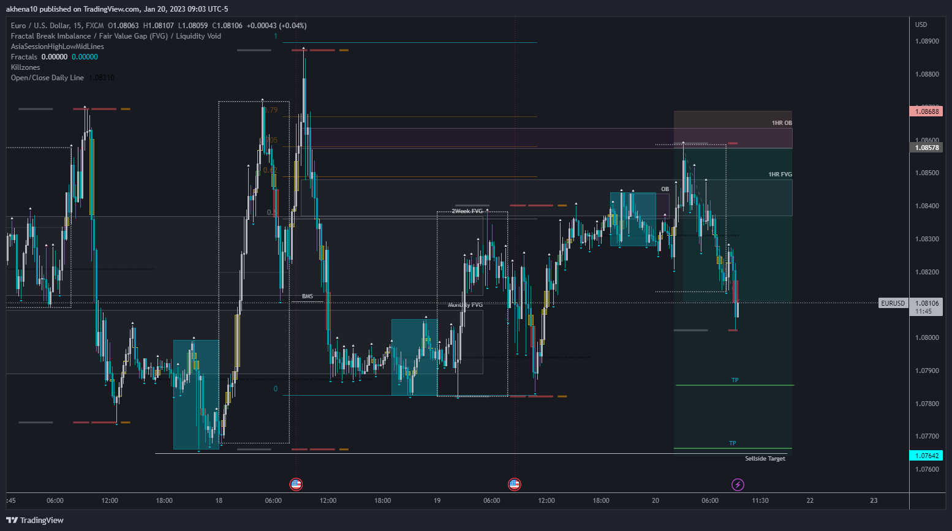Click the TradingView logo

35,520
